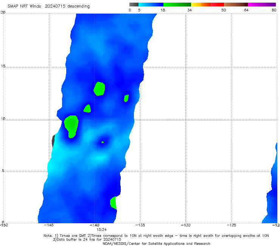
Task: Click the red segment of the color scale
Action: [218, 5]
